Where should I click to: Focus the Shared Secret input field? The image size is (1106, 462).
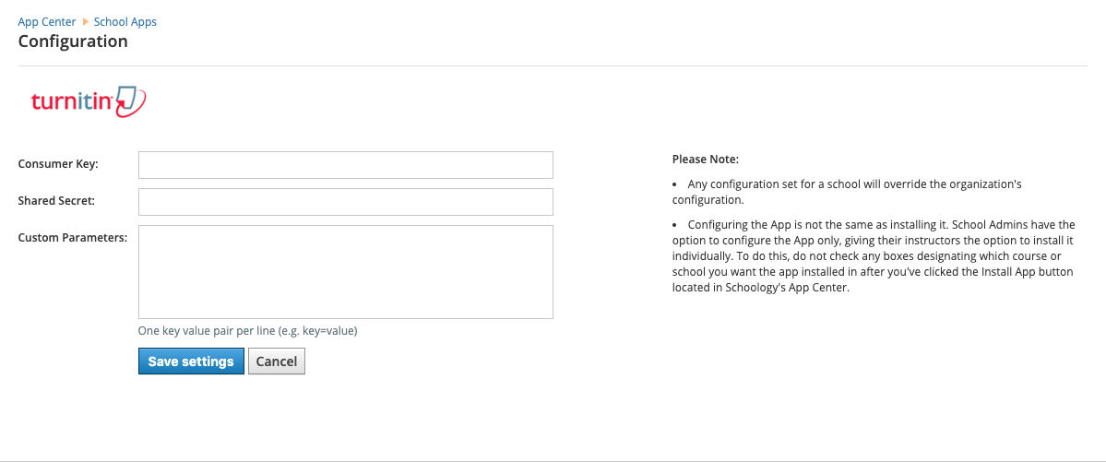(x=345, y=202)
